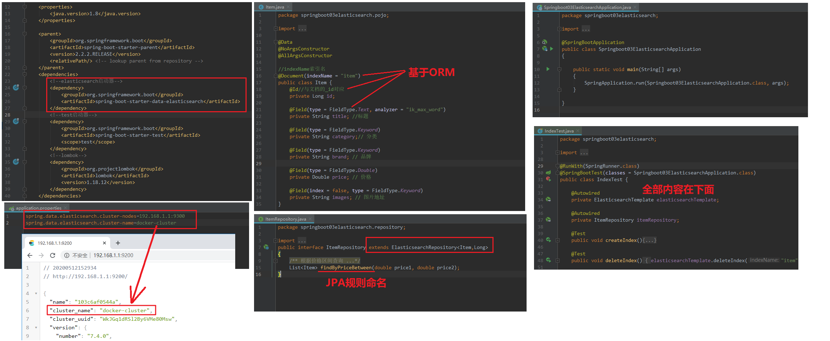The width and height of the screenshot is (830, 341).
Task: Close the Springboot03ElasticsearchApplication.java tab
Action: pos(635,7)
